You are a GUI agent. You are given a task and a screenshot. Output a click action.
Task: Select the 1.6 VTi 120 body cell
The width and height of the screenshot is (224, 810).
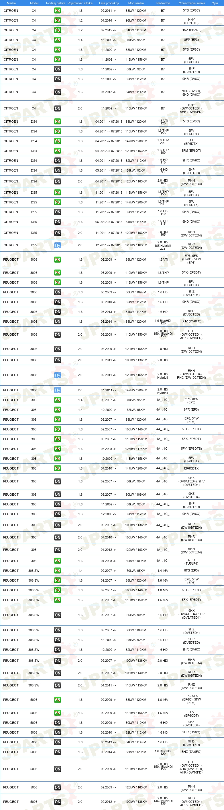click(163, 122)
